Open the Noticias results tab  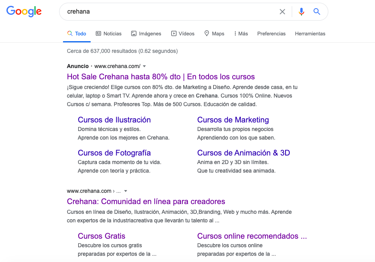pos(109,34)
